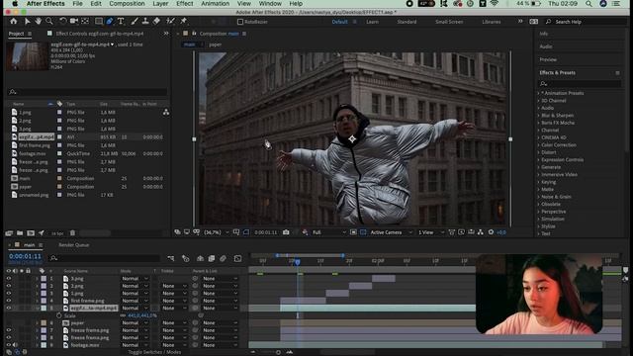Screen dimensions: 633x356
Task: Expand the Color Correction effects category
Action: point(539,145)
